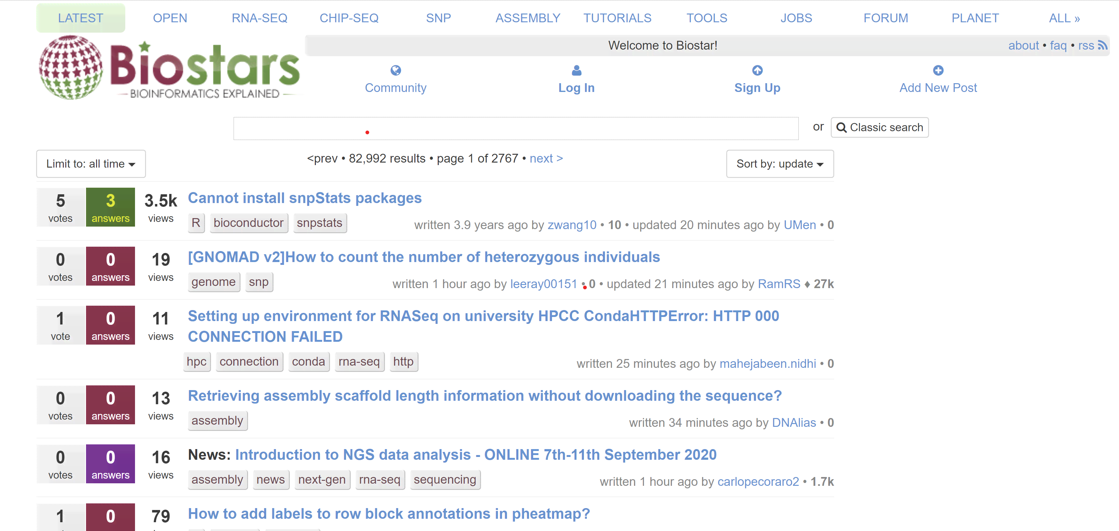Click the about link
The image size is (1119, 531).
[1024, 45]
